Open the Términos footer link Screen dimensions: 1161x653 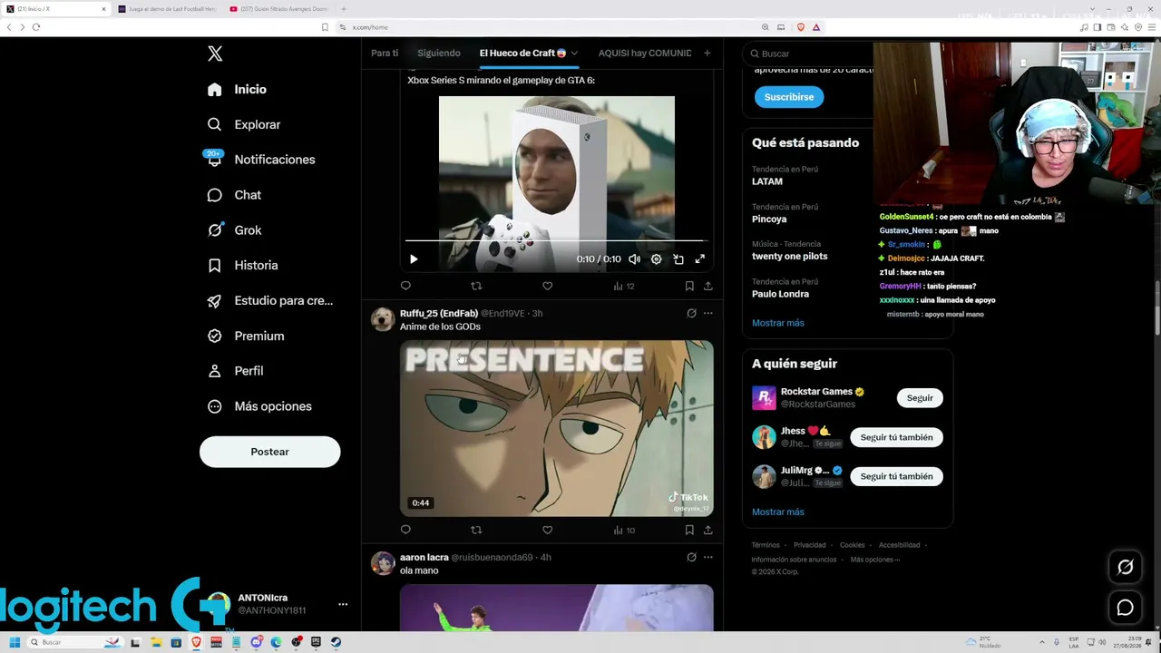[x=766, y=545]
